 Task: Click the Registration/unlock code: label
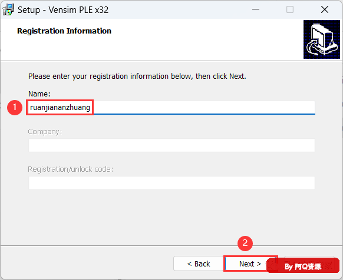(71, 169)
